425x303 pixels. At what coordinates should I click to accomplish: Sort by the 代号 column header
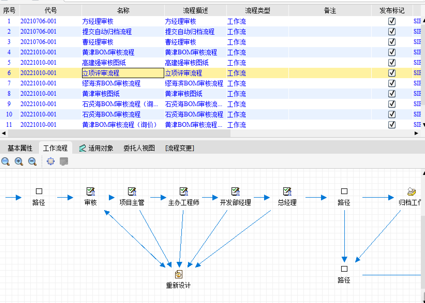(x=51, y=11)
